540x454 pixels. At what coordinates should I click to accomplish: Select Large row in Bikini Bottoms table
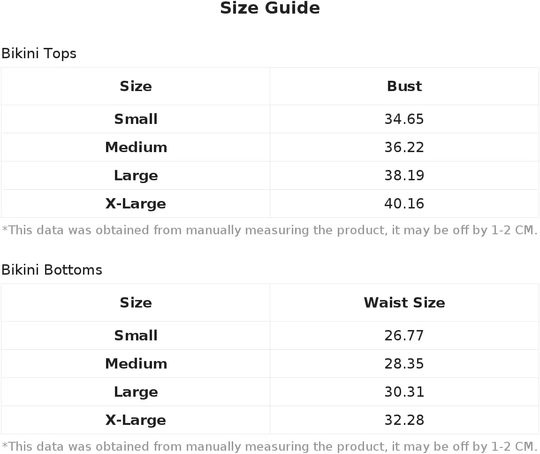tap(270, 392)
